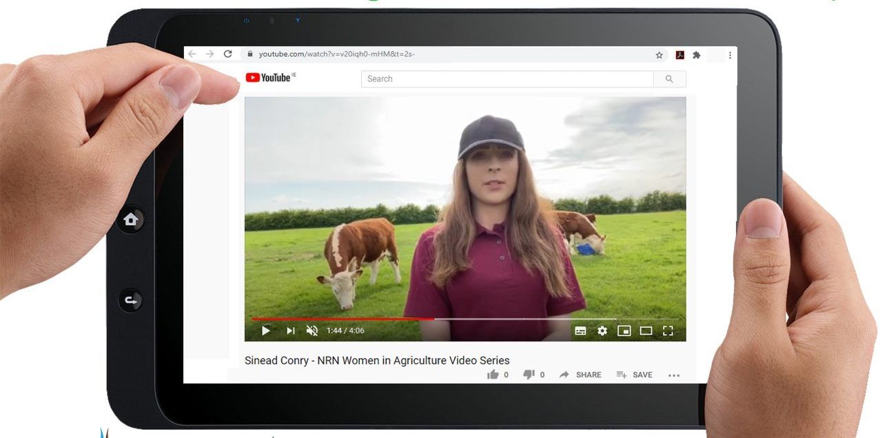Skip to next video

tap(290, 331)
